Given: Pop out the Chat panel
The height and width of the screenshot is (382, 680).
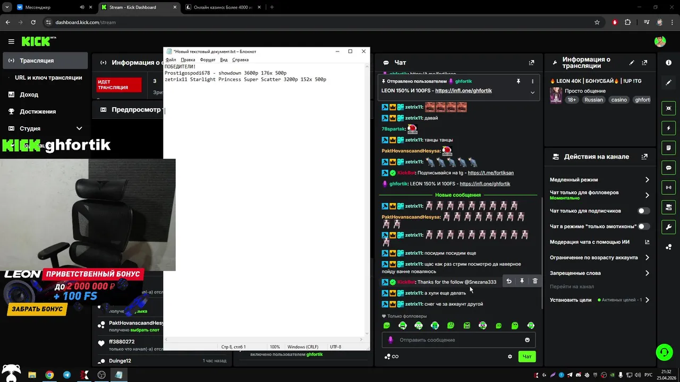Looking at the screenshot, I should point(531,63).
